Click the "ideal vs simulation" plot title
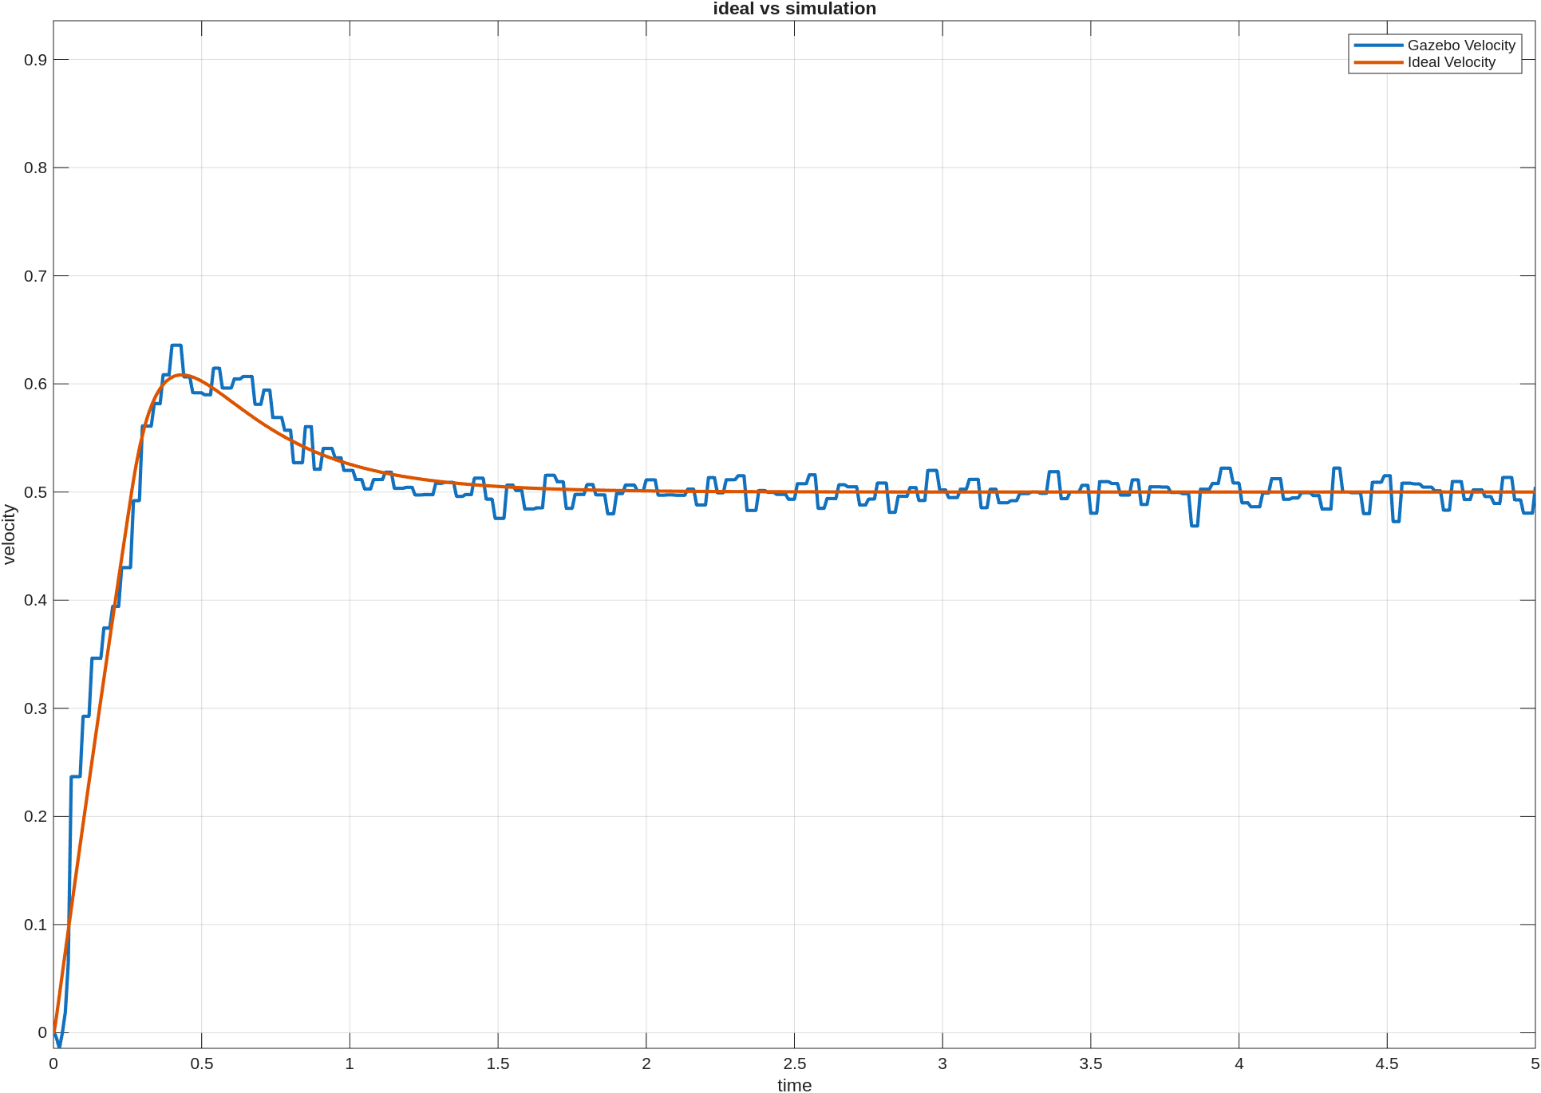 coord(794,9)
